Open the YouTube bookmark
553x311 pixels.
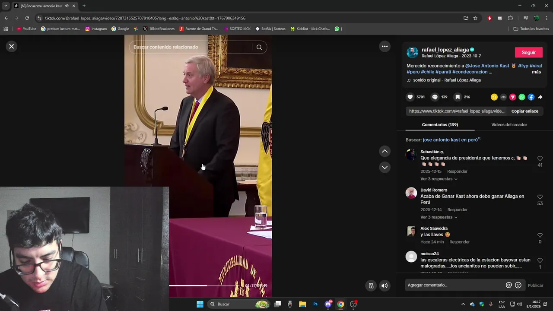pos(26,29)
